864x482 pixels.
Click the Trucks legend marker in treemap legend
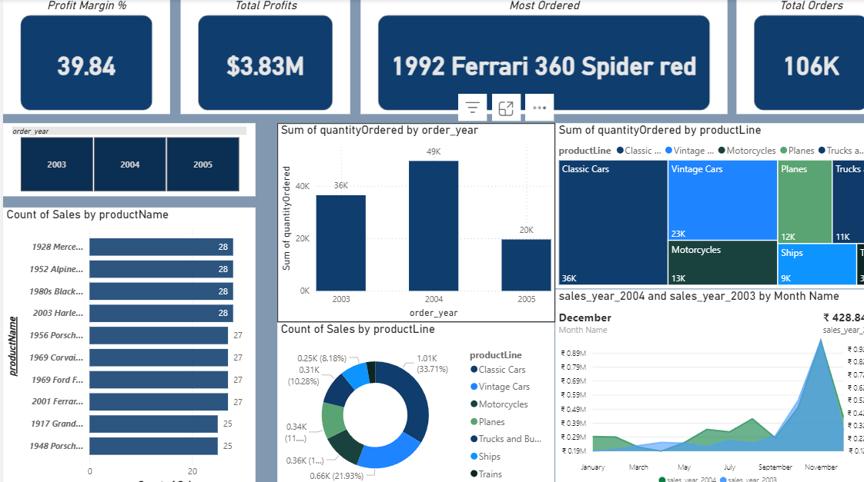[x=822, y=151]
